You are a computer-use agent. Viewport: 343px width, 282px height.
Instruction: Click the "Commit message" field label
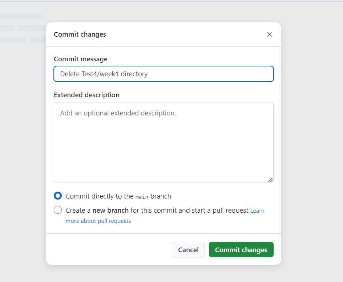pyautogui.click(x=81, y=59)
